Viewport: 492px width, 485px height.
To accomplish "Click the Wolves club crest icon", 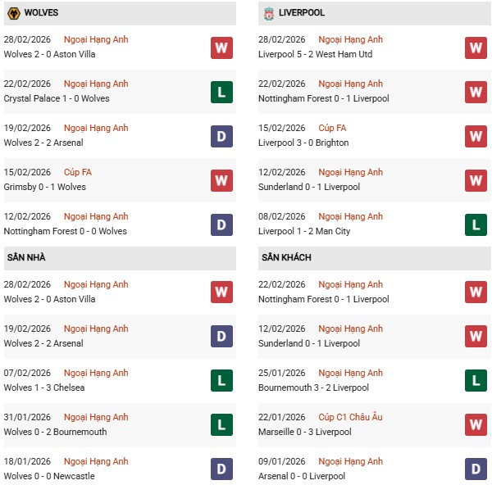I will tap(13, 13).
